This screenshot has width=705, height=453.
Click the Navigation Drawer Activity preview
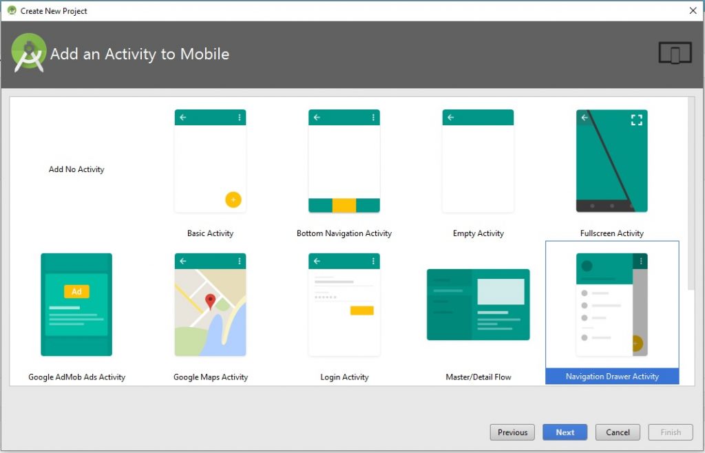tap(611, 304)
